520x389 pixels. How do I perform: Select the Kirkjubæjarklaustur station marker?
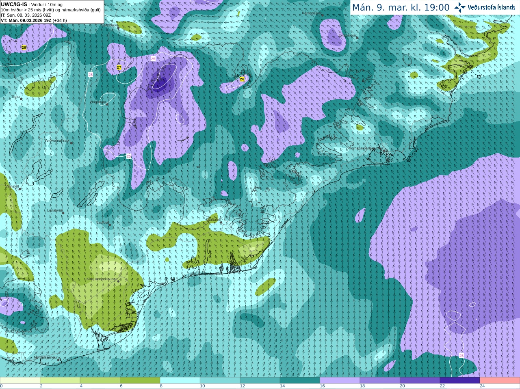pos(119,281)
